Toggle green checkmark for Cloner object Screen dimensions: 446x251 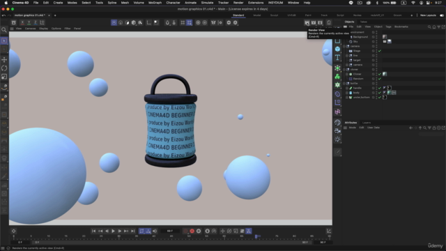[x=380, y=74]
